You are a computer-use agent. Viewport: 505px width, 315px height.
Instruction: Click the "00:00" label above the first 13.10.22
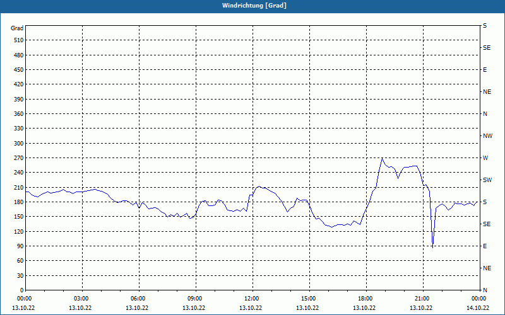coord(24,299)
